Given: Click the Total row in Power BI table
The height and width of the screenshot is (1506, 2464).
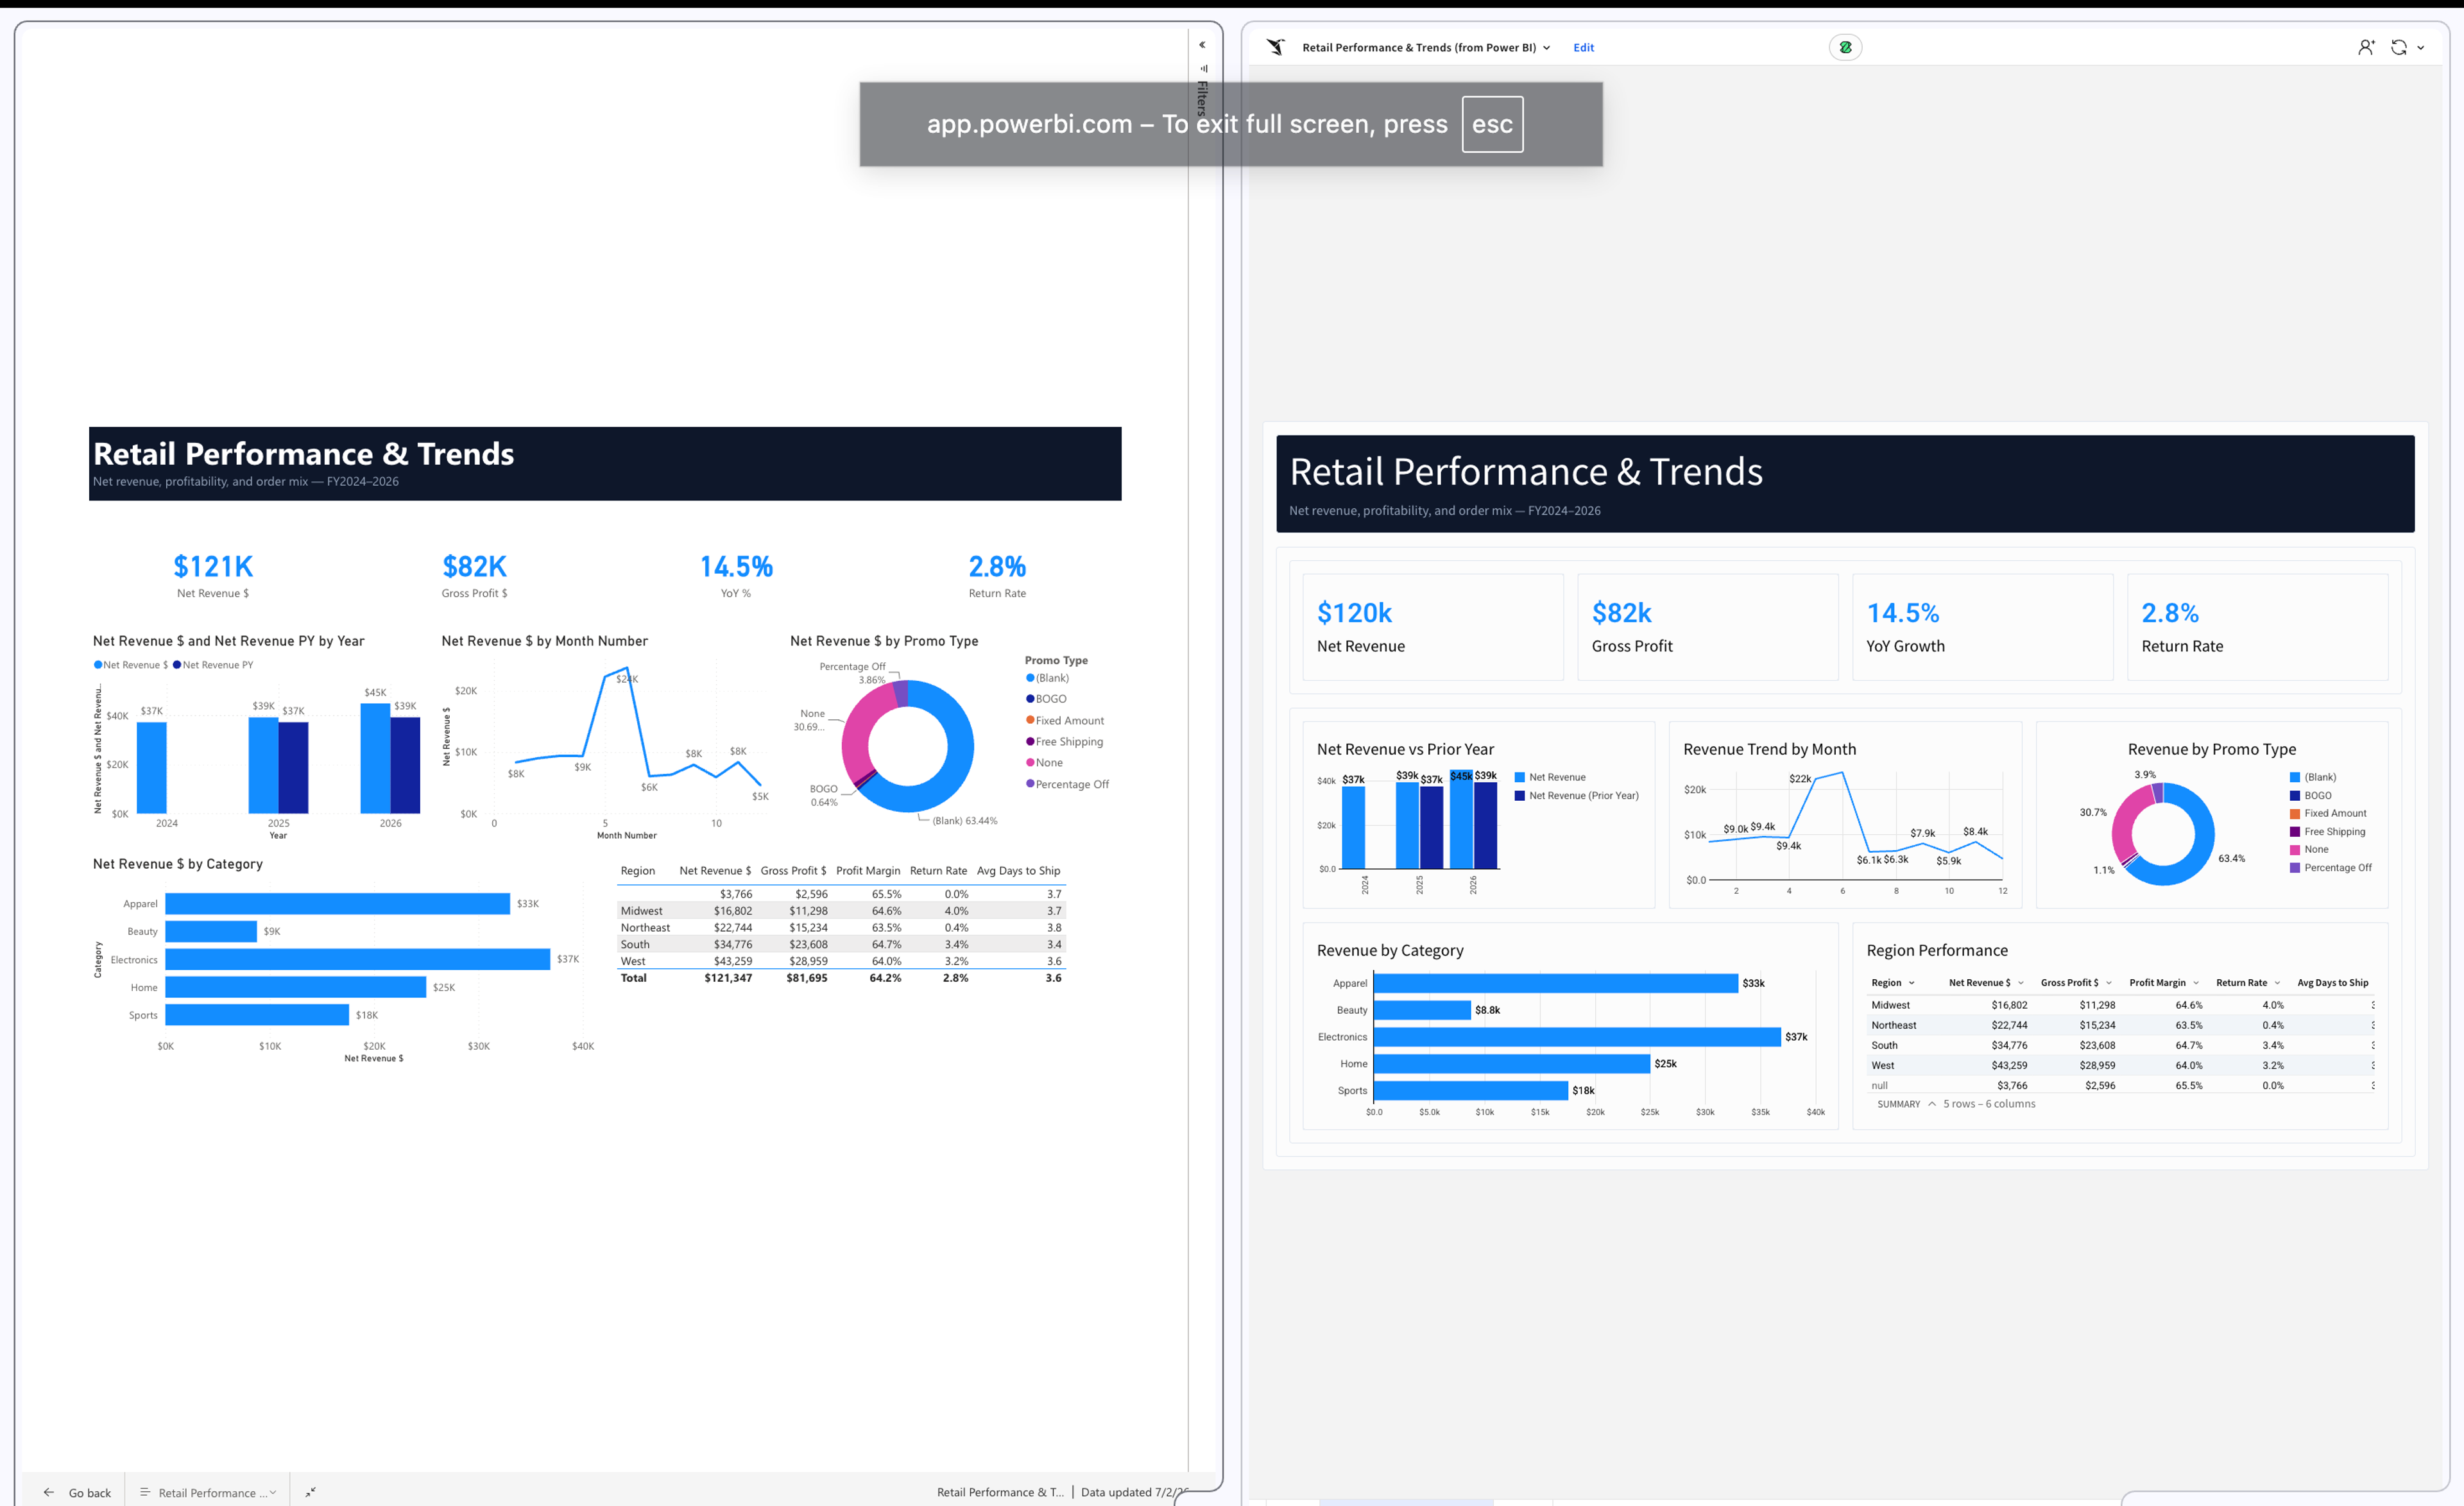Looking at the screenshot, I should coord(841,978).
